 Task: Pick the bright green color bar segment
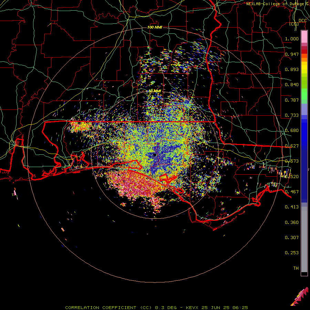[304, 94]
